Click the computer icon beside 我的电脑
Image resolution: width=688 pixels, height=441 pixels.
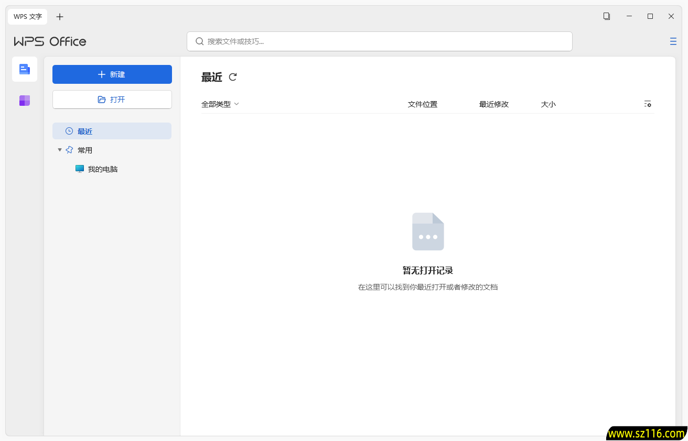(80, 169)
